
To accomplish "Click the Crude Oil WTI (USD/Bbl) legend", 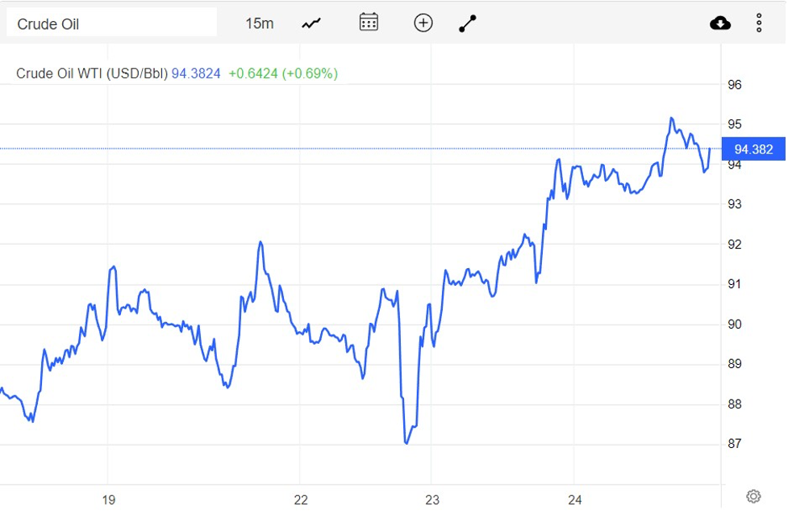I will coord(92,73).
